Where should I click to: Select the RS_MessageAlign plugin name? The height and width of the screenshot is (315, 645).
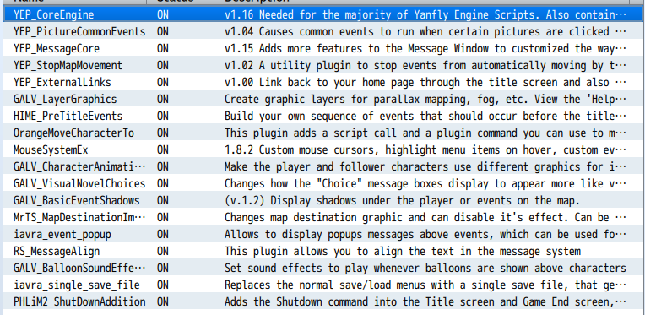(57, 251)
